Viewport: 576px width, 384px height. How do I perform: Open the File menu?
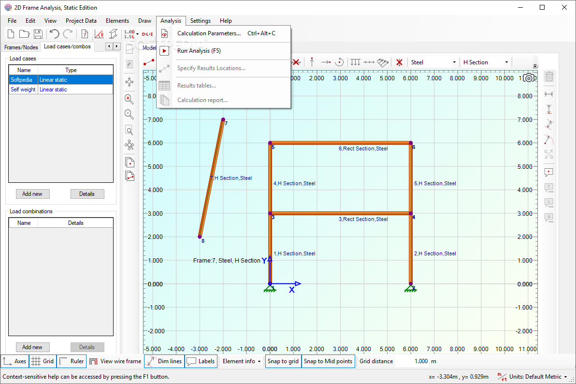12,21
